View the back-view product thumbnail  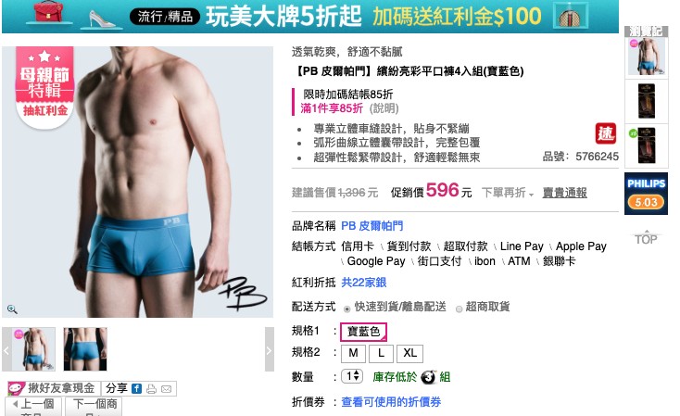[85, 349]
